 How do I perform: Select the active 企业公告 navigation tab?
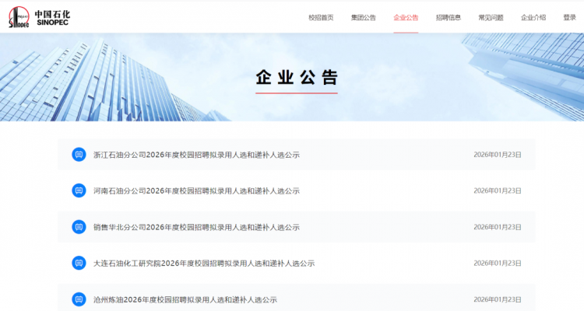click(x=406, y=17)
